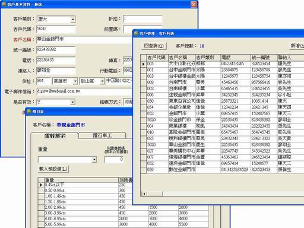The width and height of the screenshot is (304, 228).
Task: Select customer code cell 004
Action: tap(157, 126)
